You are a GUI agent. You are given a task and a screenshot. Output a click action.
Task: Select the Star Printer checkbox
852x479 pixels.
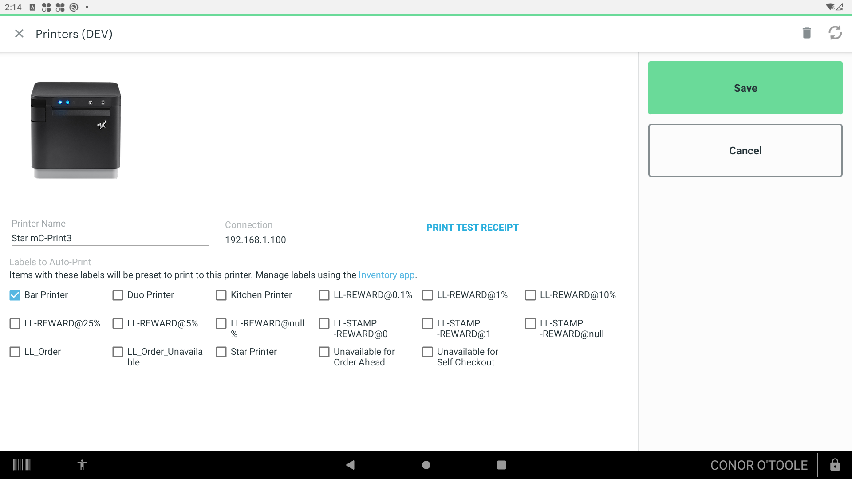click(221, 352)
